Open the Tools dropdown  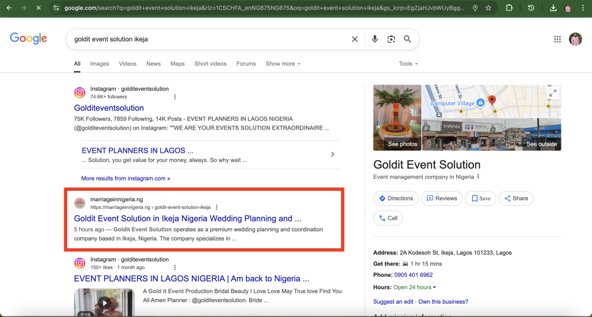pos(409,64)
